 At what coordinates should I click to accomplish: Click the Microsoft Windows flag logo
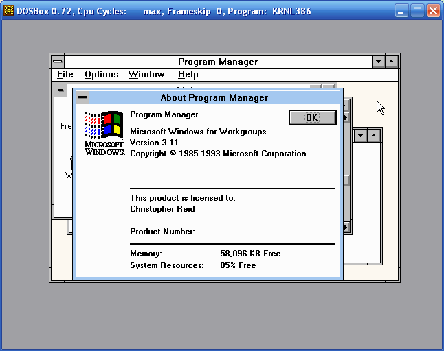tap(104, 125)
